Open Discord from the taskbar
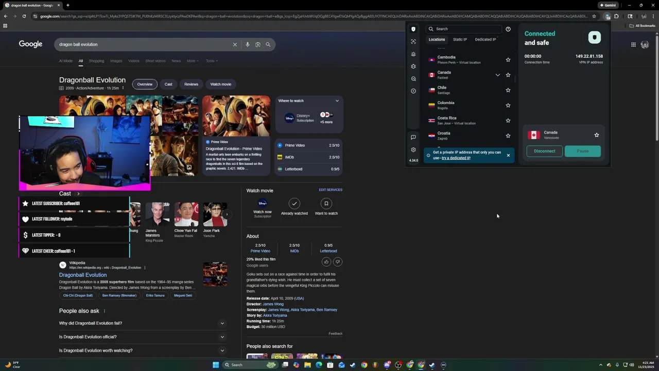This screenshot has height=371, width=659. (x=387, y=365)
